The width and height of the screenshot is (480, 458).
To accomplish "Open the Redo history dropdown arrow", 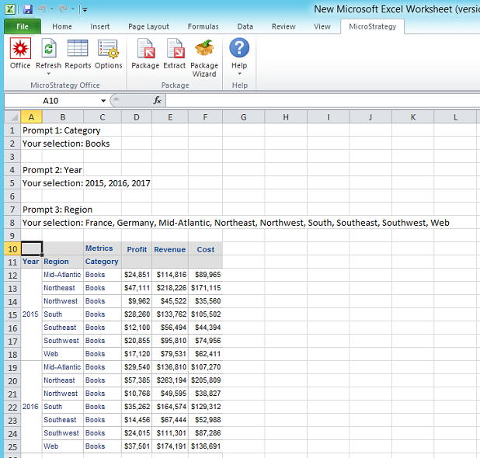I will (73, 9).
